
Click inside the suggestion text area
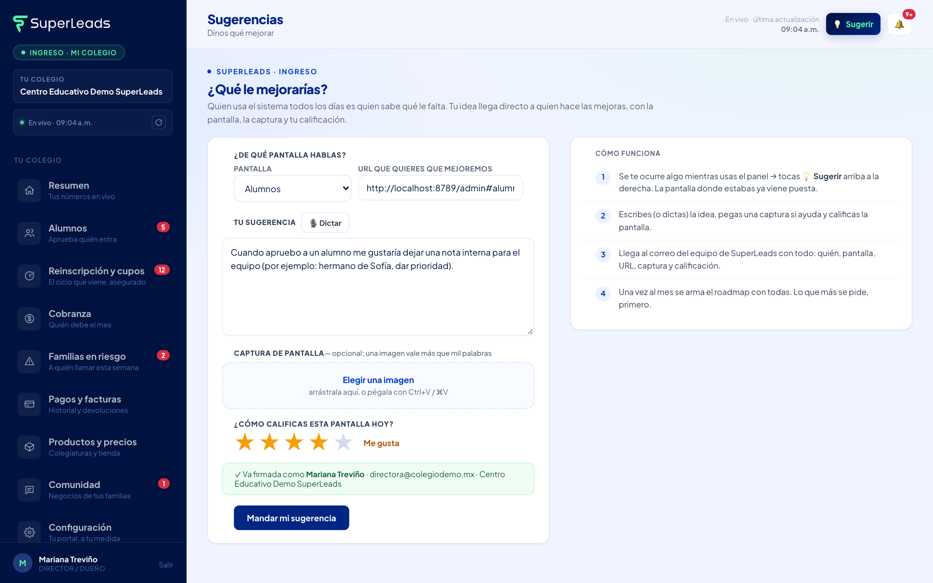click(378, 287)
